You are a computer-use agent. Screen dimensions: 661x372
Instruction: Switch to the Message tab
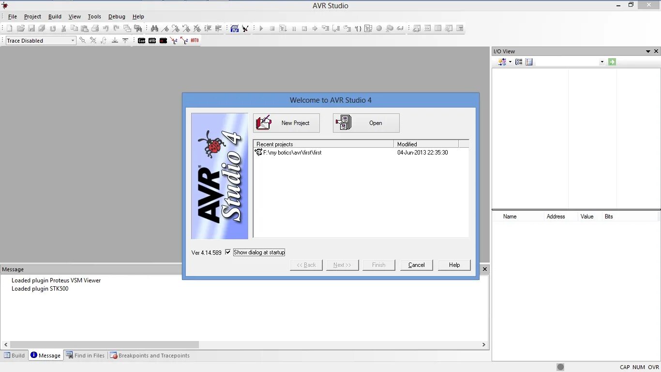tap(45, 356)
